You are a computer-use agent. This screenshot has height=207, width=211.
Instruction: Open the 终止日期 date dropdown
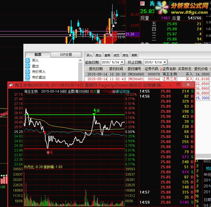(165, 62)
